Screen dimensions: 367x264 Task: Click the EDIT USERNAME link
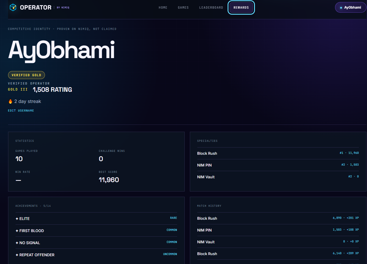[x=21, y=111]
